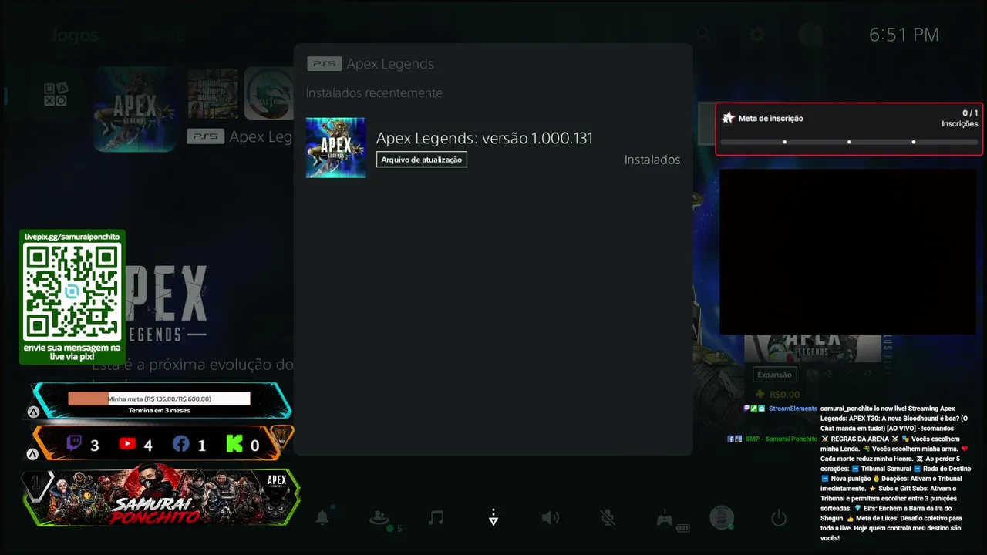
Task: Click the '0 / 1 Inscrições' counter
Action: (960, 118)
